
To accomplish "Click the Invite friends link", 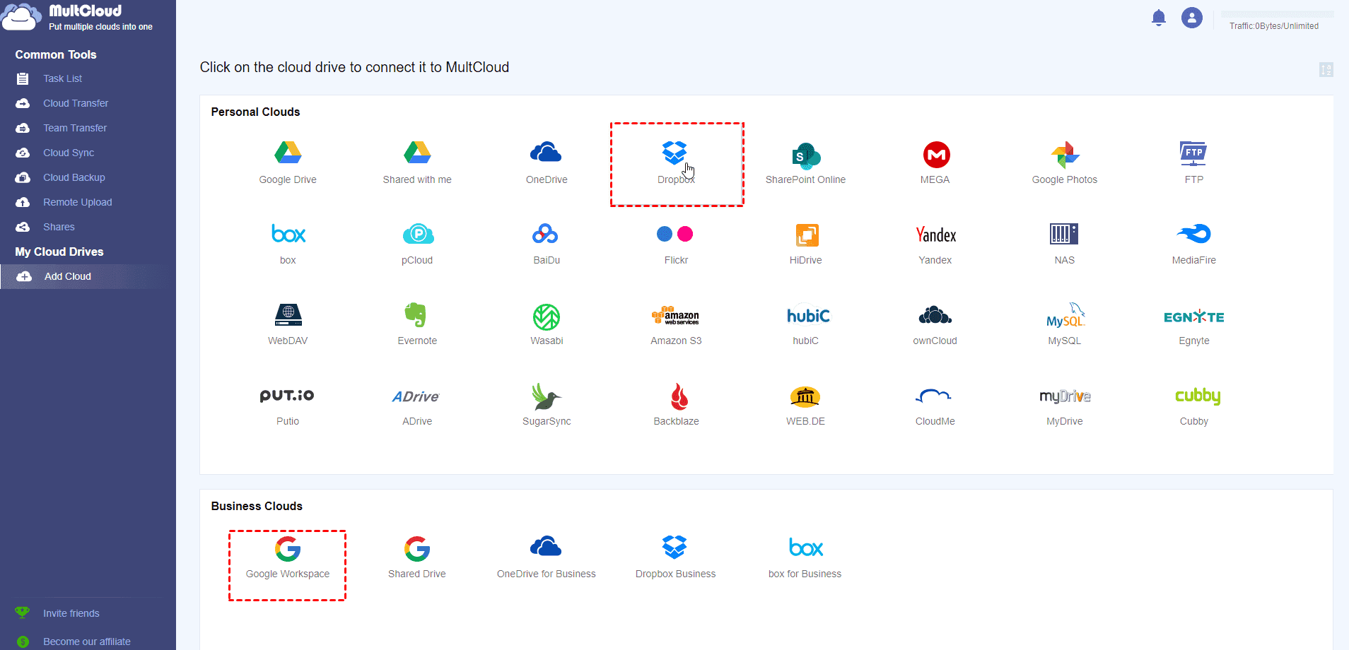I will [71, 613].
